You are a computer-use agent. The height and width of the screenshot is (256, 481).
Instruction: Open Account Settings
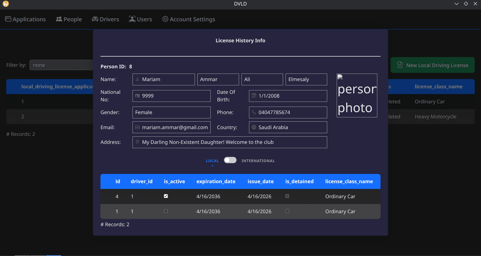tap(189, 19)
